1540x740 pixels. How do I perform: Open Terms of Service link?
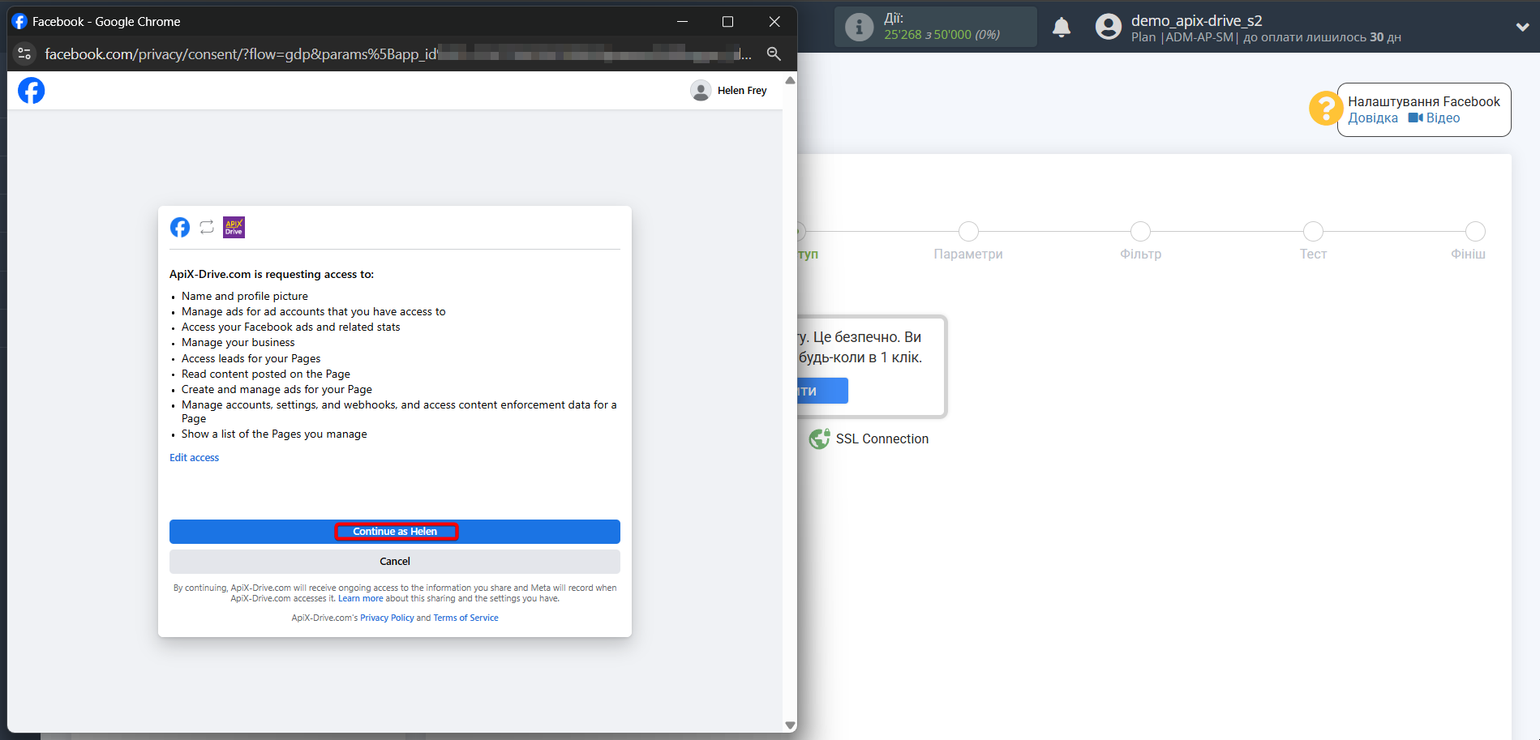point(465,618)
